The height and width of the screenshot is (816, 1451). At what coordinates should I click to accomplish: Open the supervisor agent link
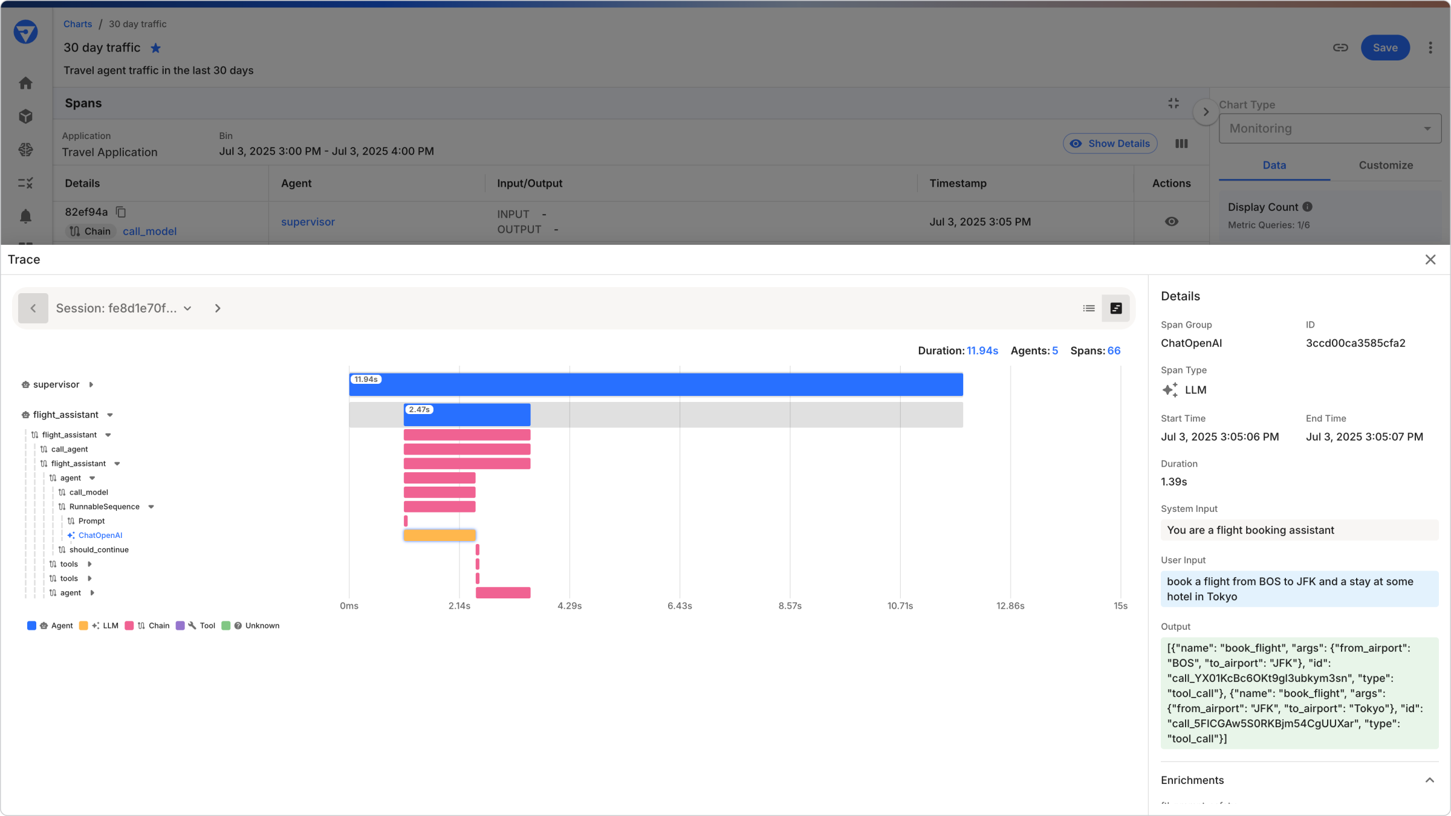(x=308, y=222)
